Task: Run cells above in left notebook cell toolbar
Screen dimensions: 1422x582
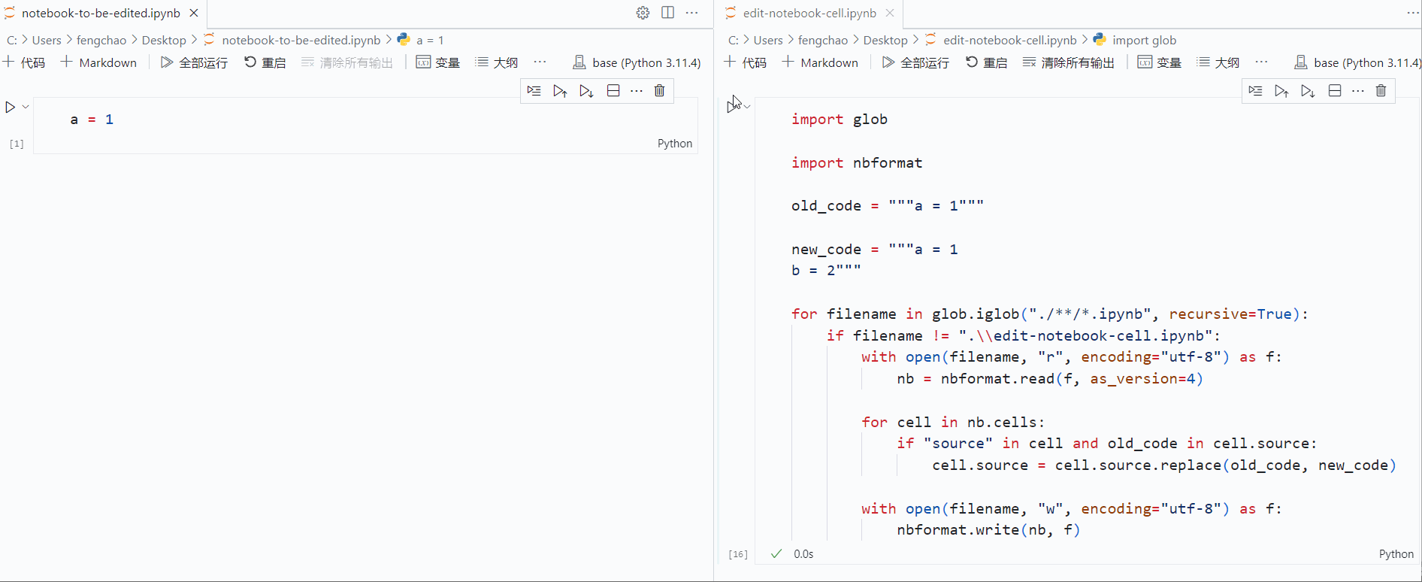Action: click(560, 91)
